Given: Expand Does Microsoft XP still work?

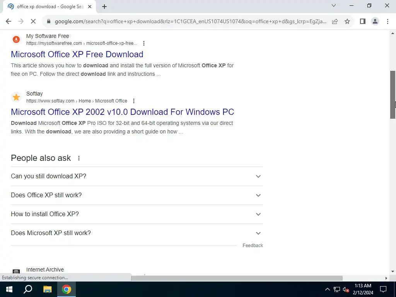Looking at the screenshot, I should tap(137, 233).
